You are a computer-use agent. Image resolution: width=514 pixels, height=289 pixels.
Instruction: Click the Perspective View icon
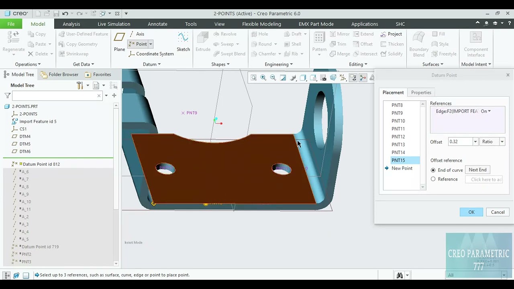pos(333,78)
